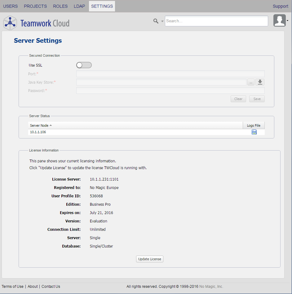Toggle the Use SSL switch
The width and height of the screenshot is (292, 294).
(x=84, y=65)
